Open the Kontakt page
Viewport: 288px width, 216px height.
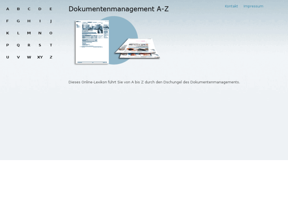(x=231, y=6)
